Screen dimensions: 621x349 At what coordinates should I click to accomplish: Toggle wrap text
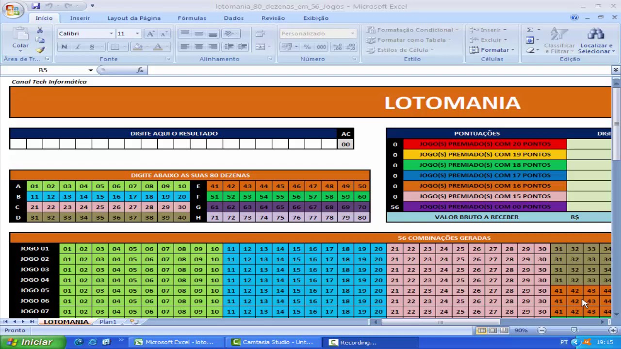[260, 33]
